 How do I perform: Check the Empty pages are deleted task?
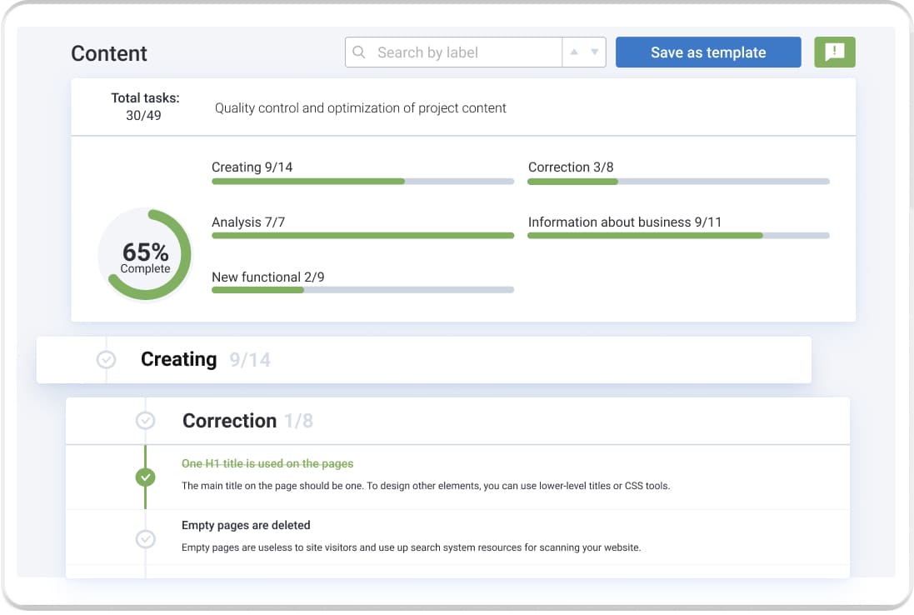click(x=146, y=539)
